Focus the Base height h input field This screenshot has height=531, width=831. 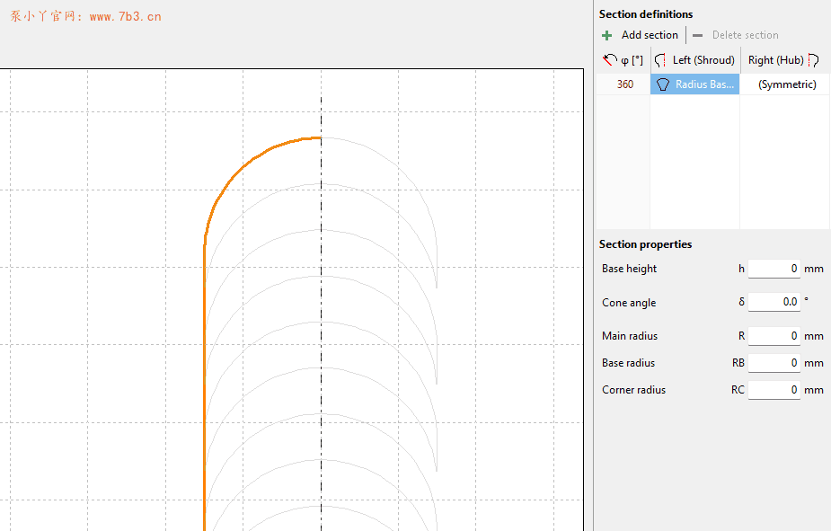click(x=774, y=269)
